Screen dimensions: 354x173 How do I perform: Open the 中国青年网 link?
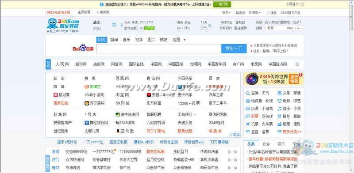(x=217, y=64)
